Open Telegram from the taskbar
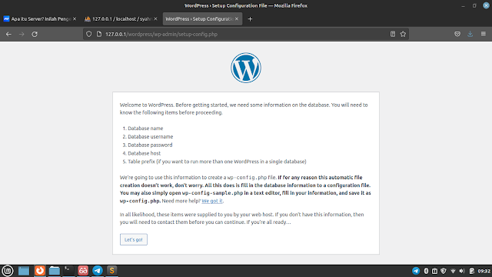Screen dimensions: 492x277 point(98,271)
